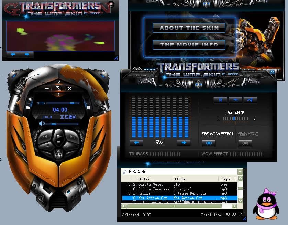Skip to previous track on player
Screen dimensions: 288x225
click(45, 136)
